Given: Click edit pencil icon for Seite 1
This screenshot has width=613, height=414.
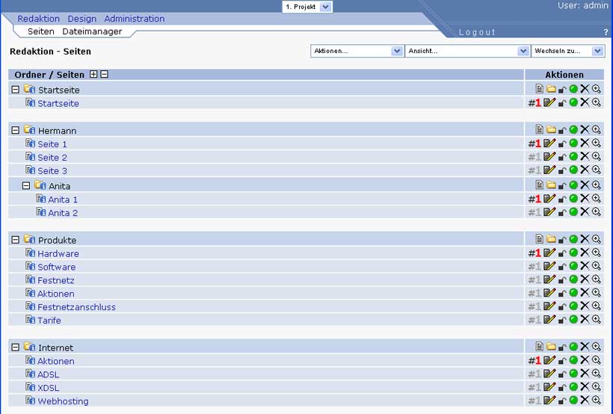Looking at the screenshot, I should [x=549, y=143].
